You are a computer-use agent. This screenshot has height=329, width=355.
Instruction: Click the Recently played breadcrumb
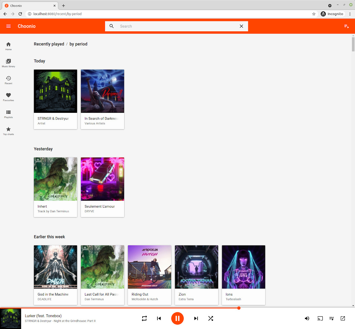pos(49,44)
